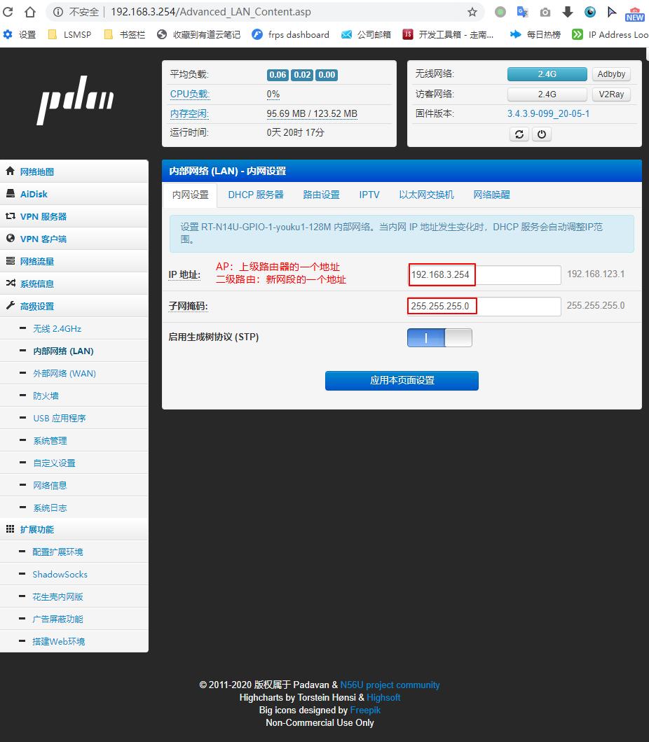Open 系统日志 page
Viewport: 649px width, 742px height.
pos(74,507)
